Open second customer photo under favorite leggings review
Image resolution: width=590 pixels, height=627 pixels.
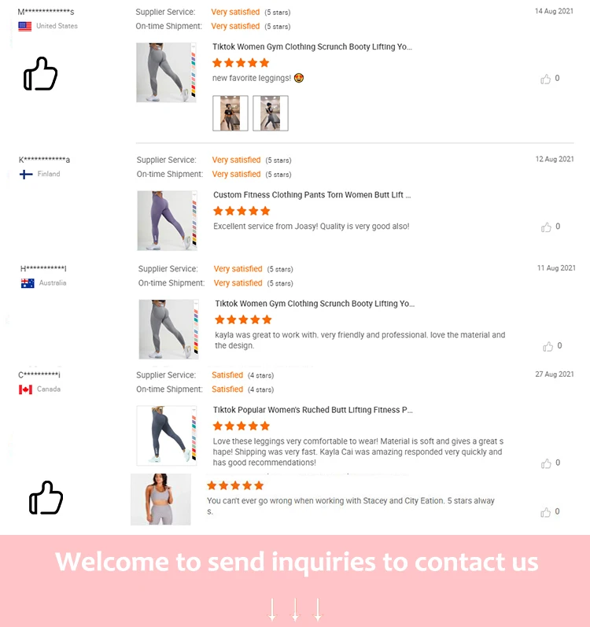271,113
